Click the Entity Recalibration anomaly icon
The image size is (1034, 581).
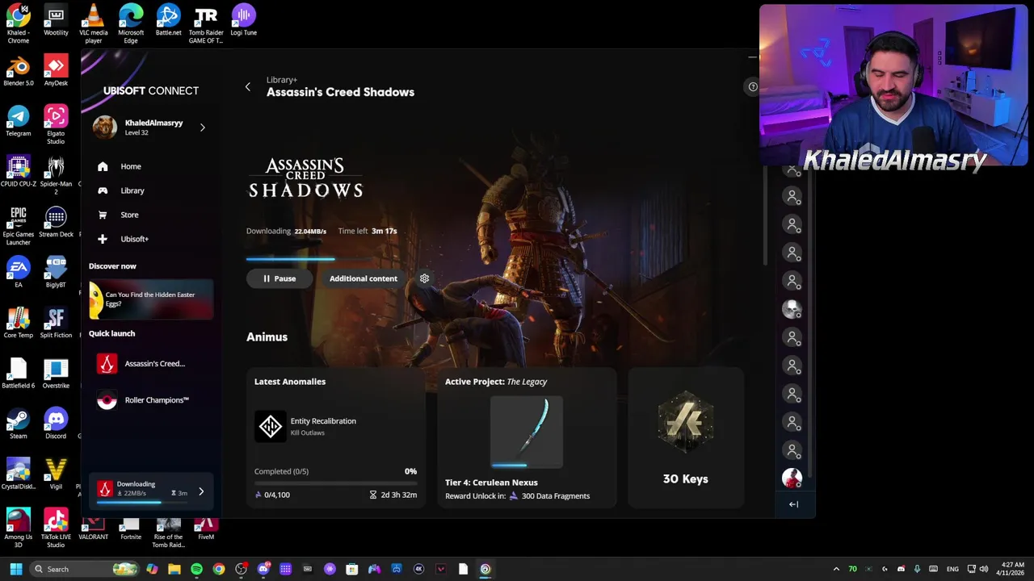click(270, 426)
